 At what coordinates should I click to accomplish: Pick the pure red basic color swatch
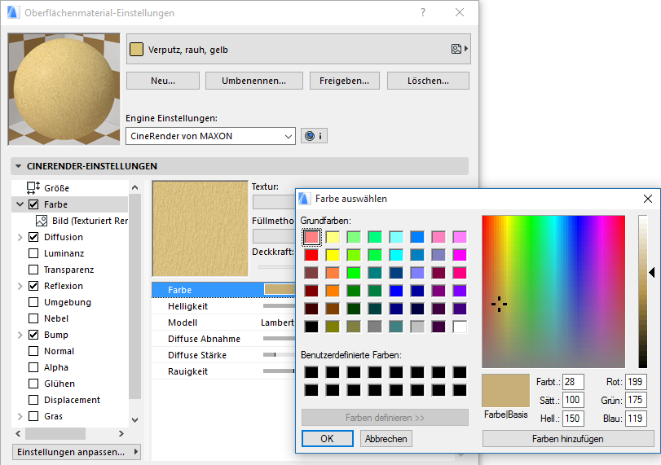pos(311,255)
